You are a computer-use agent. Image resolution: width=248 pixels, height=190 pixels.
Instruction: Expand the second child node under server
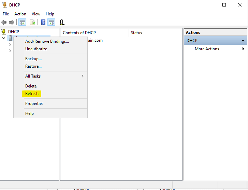[x=10, y=51]
